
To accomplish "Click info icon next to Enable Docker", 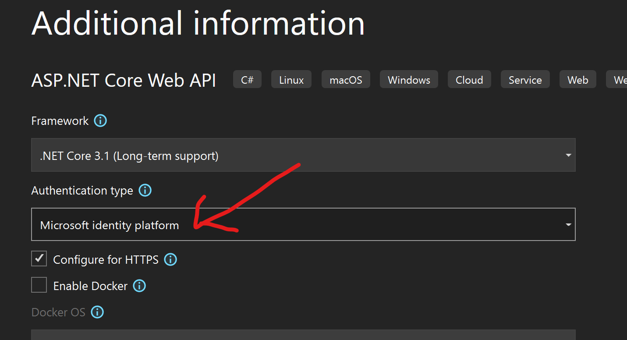I will tap(139, 286).
